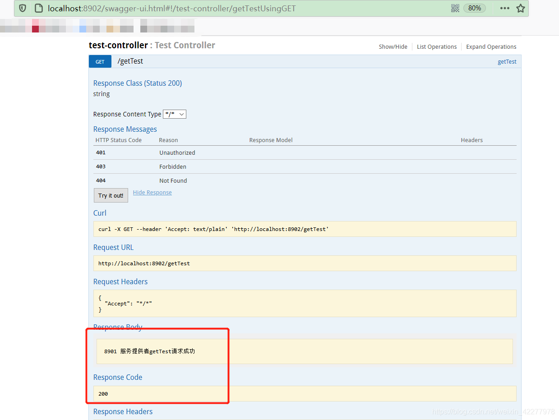Open the Response Content Type dropdown
The width and height of the screenshot is (559, 420).
[x=175, y=114]
